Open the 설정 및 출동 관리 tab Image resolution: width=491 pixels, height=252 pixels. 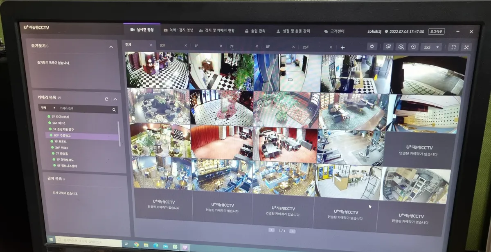(293, 31)
